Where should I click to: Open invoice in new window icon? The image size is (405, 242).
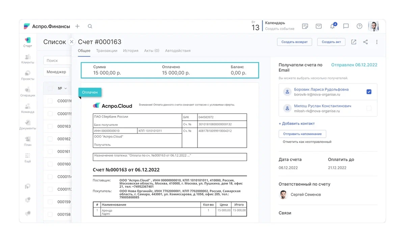pos(354,42)
